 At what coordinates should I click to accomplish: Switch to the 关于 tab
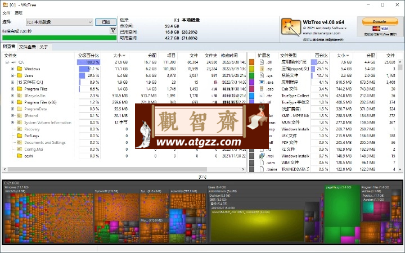pyautogui.click(x=44, y=47)
